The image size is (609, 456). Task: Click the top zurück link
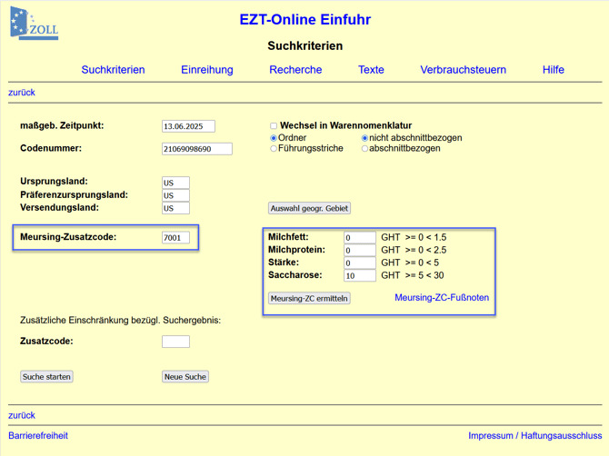point(22,93)
